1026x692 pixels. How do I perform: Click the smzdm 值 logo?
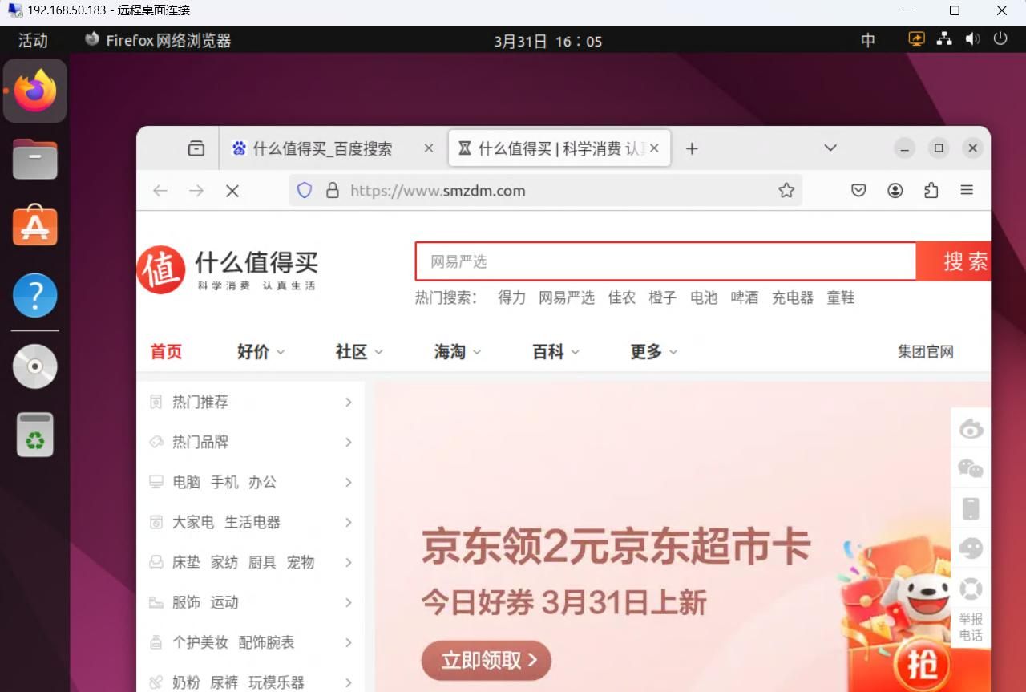(161, 270)
